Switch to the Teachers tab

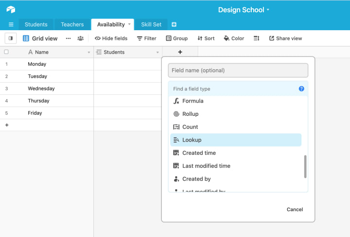pyautogui.click(x=72, y=24)
